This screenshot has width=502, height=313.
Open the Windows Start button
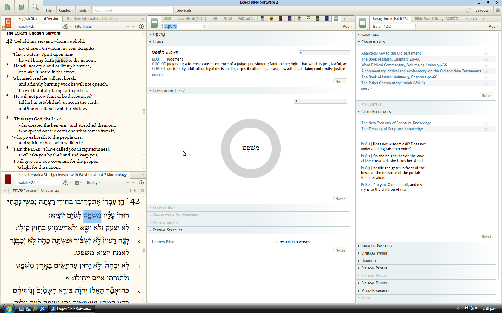coord(8,308)
